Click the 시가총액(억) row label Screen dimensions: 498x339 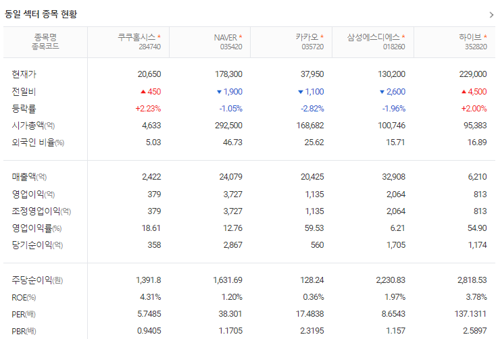click(x=33, y=126)
